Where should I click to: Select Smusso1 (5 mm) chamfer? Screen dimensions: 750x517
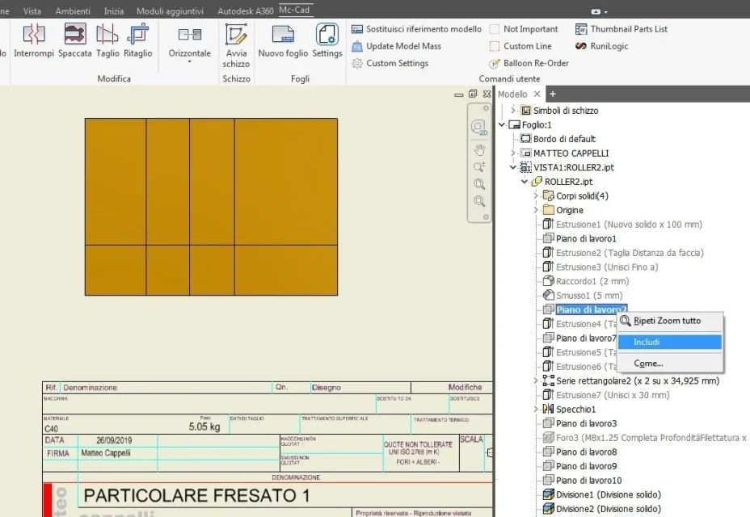[583, 296]
